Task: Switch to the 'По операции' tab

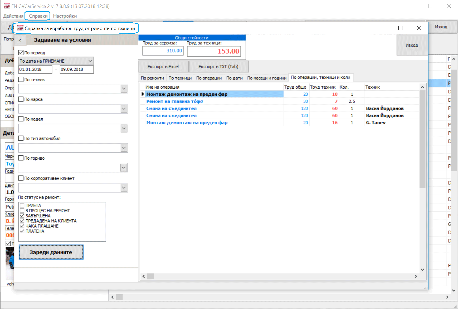Action: 209,78
